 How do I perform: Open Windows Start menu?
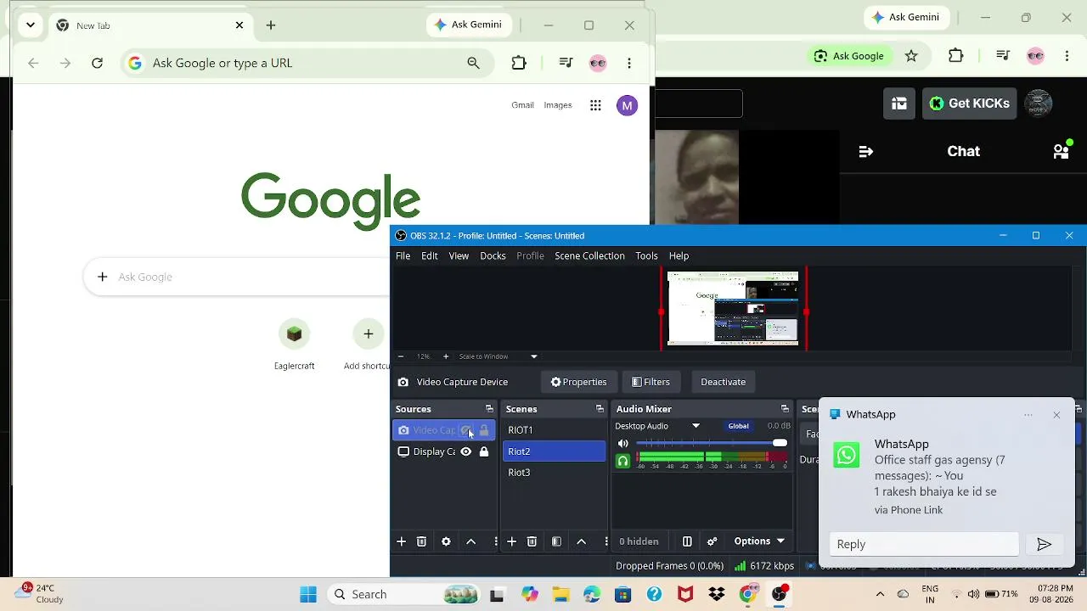point(307,594)
